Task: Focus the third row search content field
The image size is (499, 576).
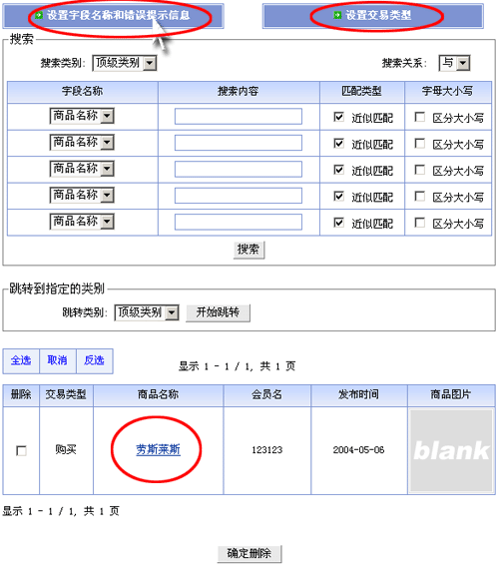Action: [x=239, y=170]
